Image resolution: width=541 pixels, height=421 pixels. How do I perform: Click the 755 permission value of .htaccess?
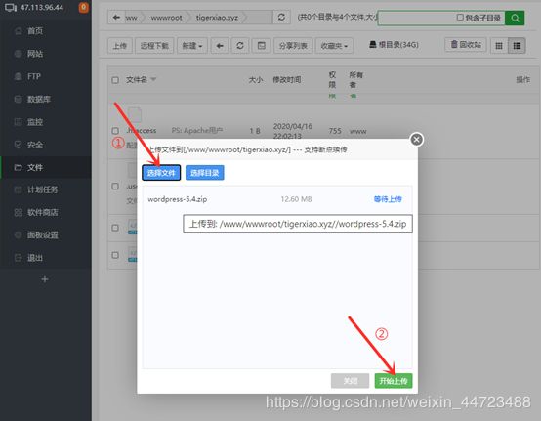tap(335, 131)
